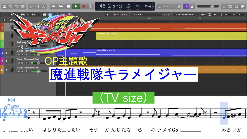Record-enable track 3 with R

coord(27,46)
